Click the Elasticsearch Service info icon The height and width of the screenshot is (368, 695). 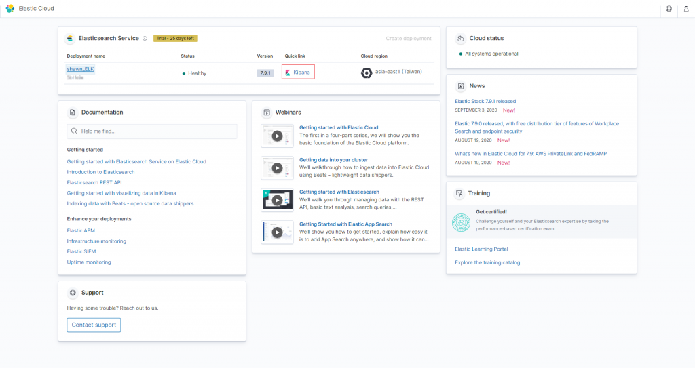coord(145,39)
